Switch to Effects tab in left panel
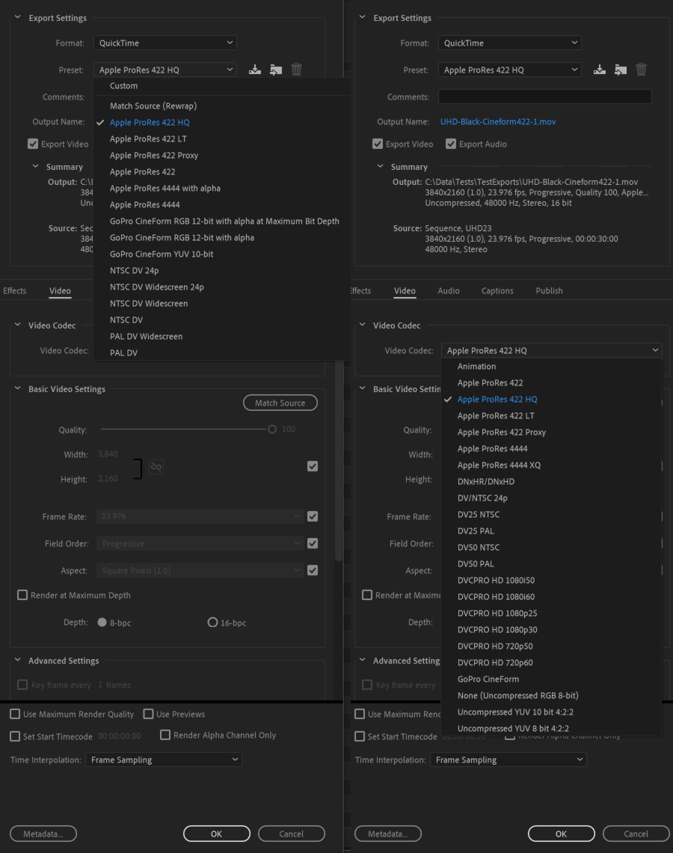Viewport: 673px width, 853px height. click(15, 291)
